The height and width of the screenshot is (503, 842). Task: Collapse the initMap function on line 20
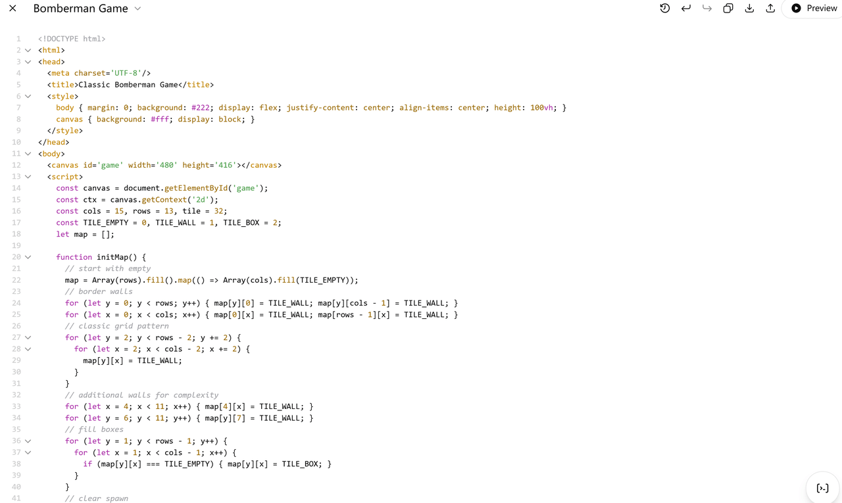(28, 257)
